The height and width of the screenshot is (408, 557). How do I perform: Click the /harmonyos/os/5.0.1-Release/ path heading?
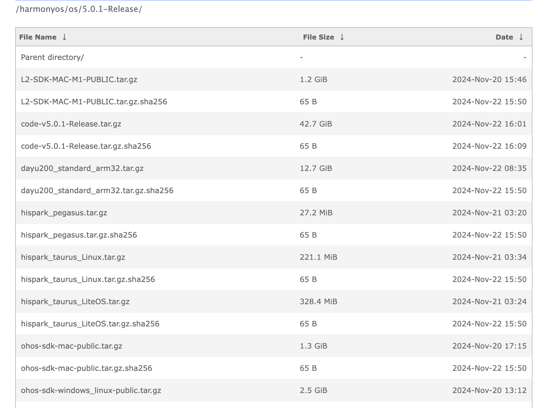point(79,9)
